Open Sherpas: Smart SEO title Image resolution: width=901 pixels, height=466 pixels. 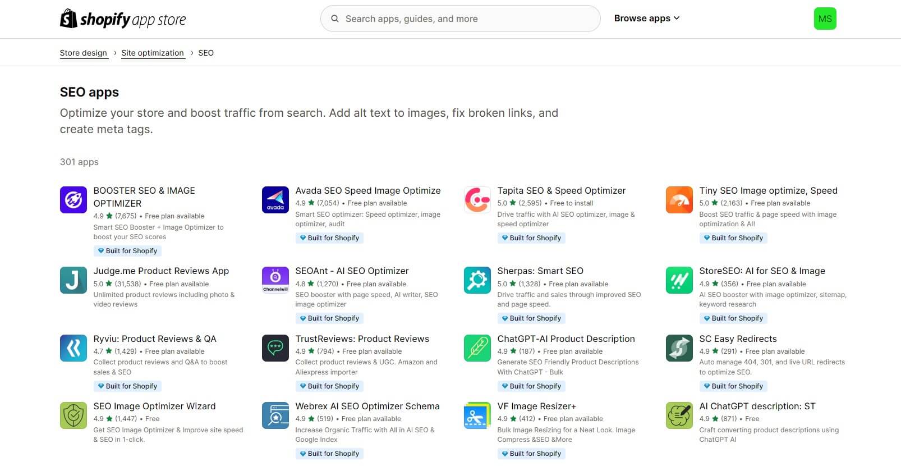click(541, 271)
